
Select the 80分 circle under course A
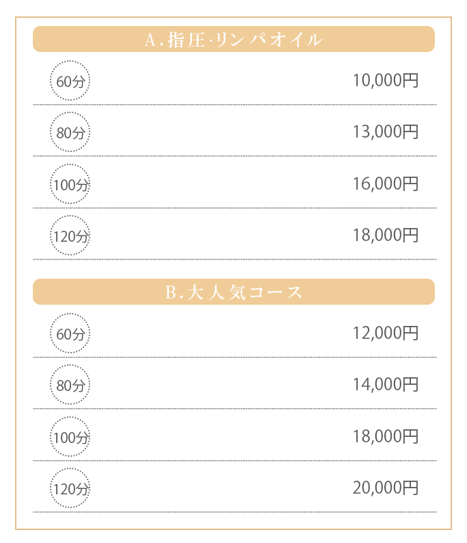[70, 132]
